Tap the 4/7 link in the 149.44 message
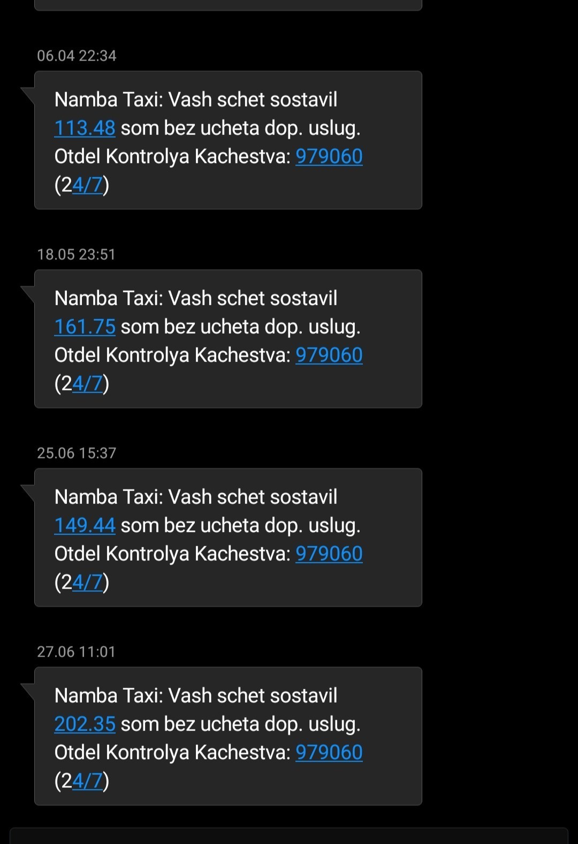 pyautogui.click(x=87, y=583)
